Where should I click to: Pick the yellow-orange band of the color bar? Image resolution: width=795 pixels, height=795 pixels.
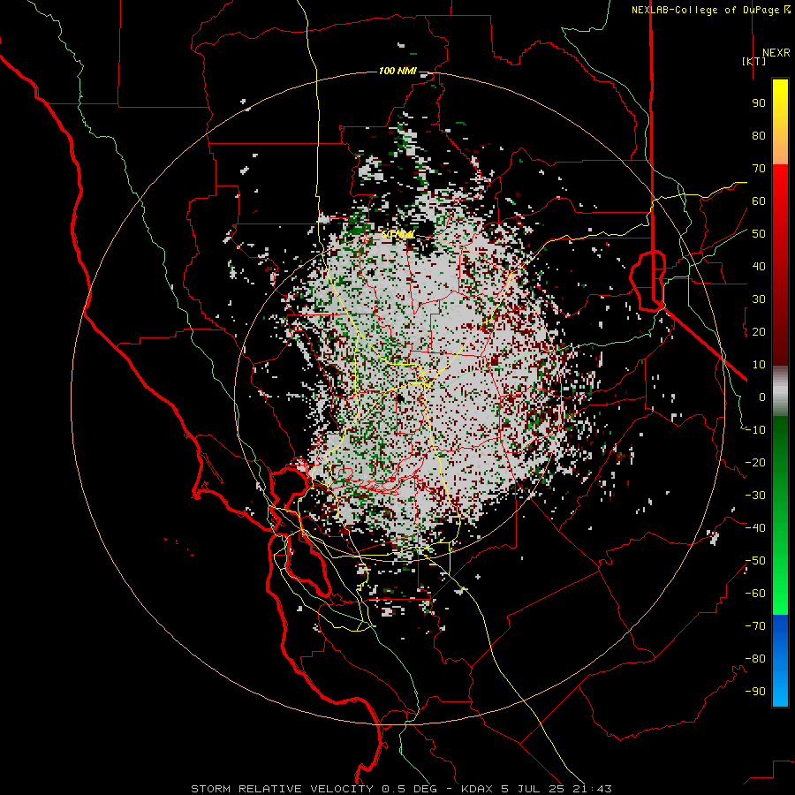pos(780,122)
